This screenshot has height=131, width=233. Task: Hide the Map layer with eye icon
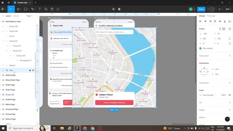(33, 70)
